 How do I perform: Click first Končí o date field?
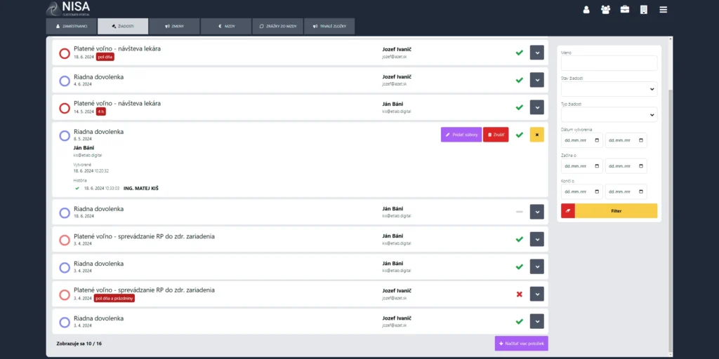click(582, 191)
